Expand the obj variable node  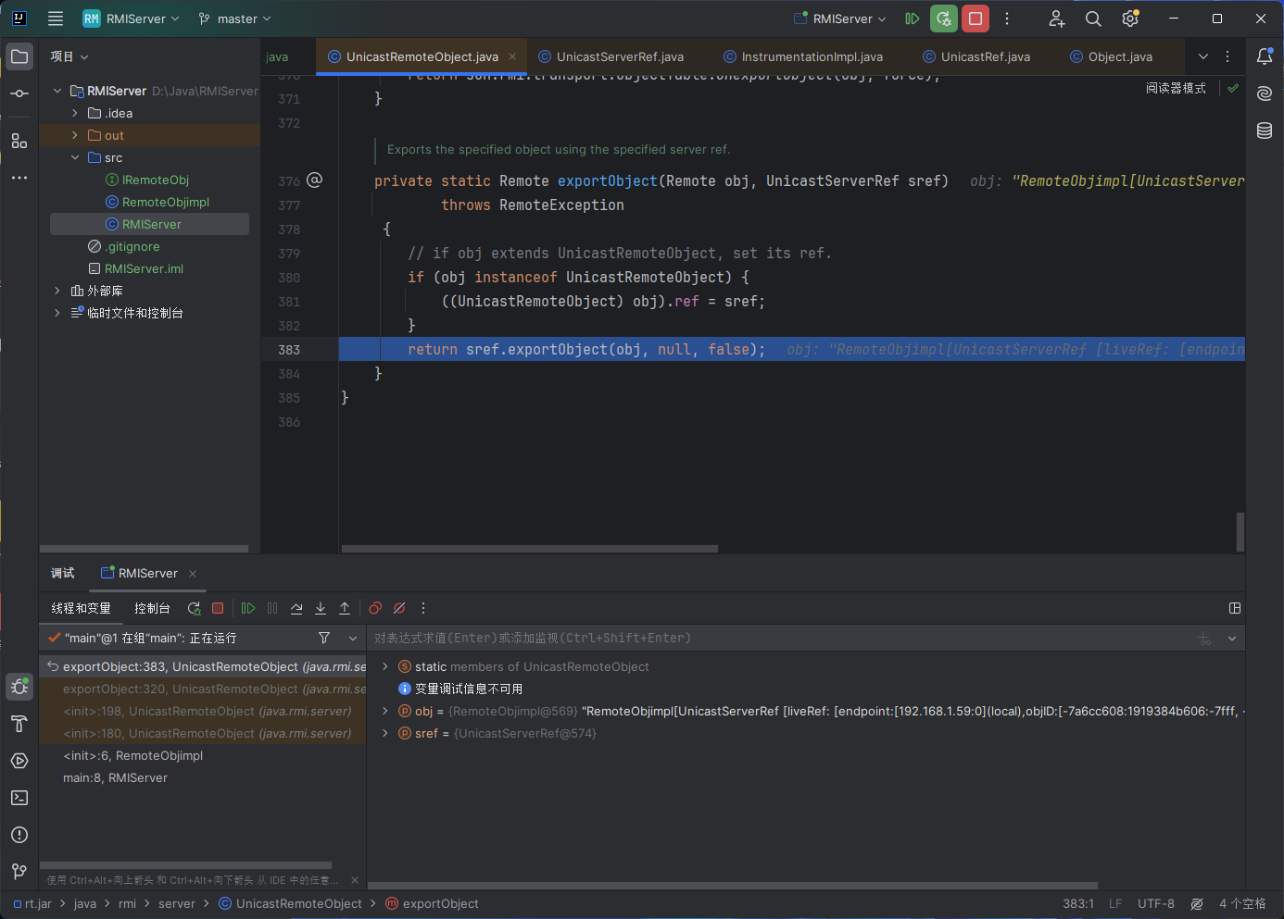tap(385, 711)
